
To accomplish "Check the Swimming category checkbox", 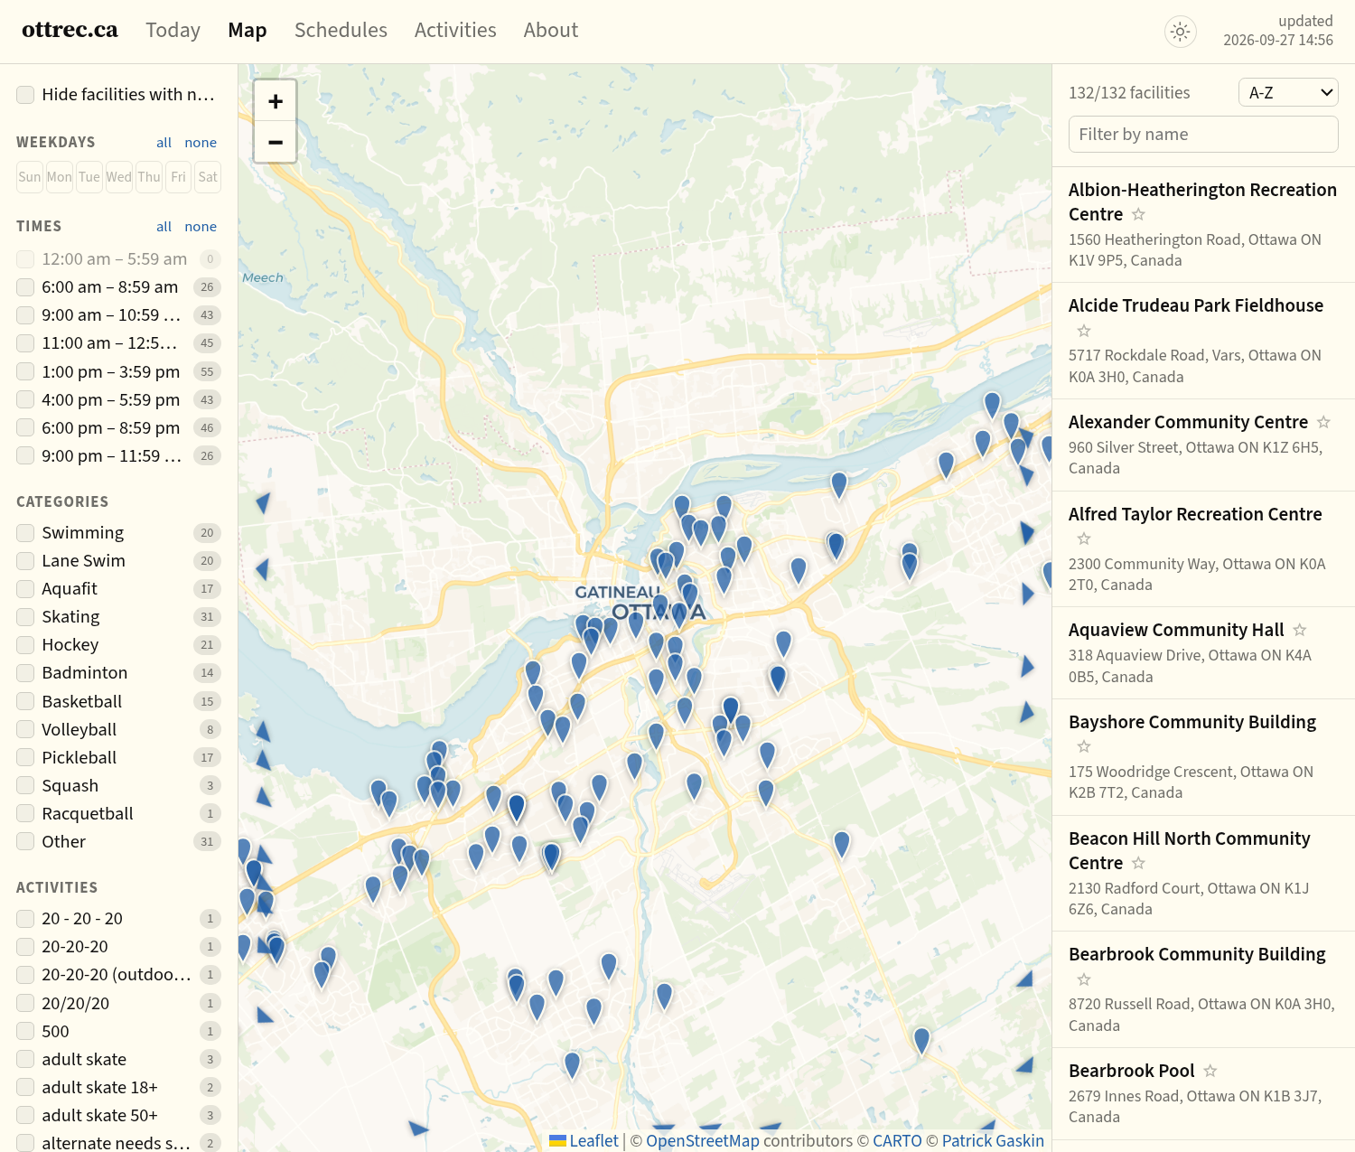I will point(25,533).
